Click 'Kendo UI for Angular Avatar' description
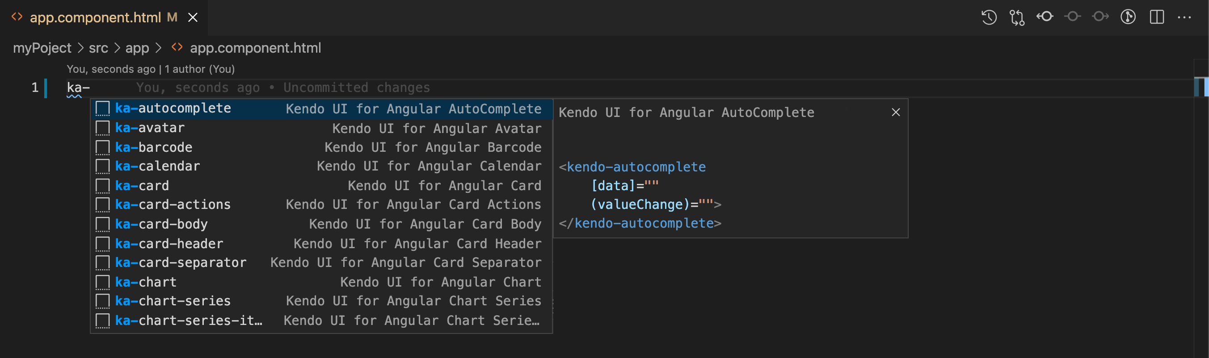Screen dimensions: 1209x358 (437, 129)
